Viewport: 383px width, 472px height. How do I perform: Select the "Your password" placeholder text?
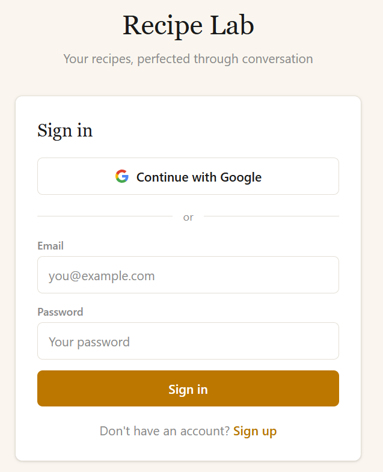[89, 342]
